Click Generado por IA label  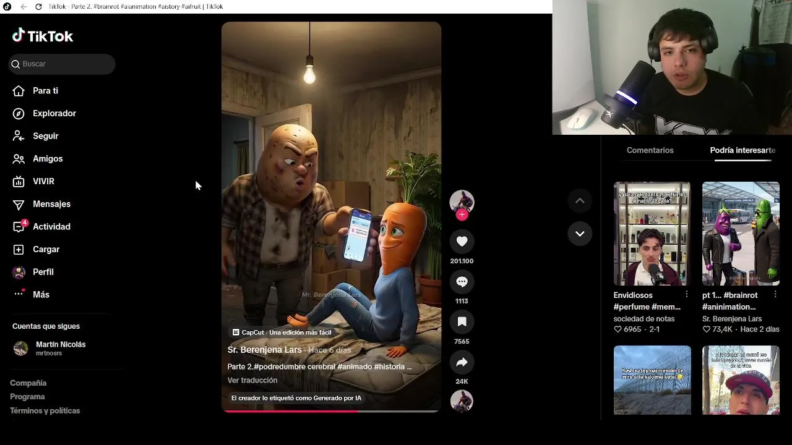pos(296,398)
